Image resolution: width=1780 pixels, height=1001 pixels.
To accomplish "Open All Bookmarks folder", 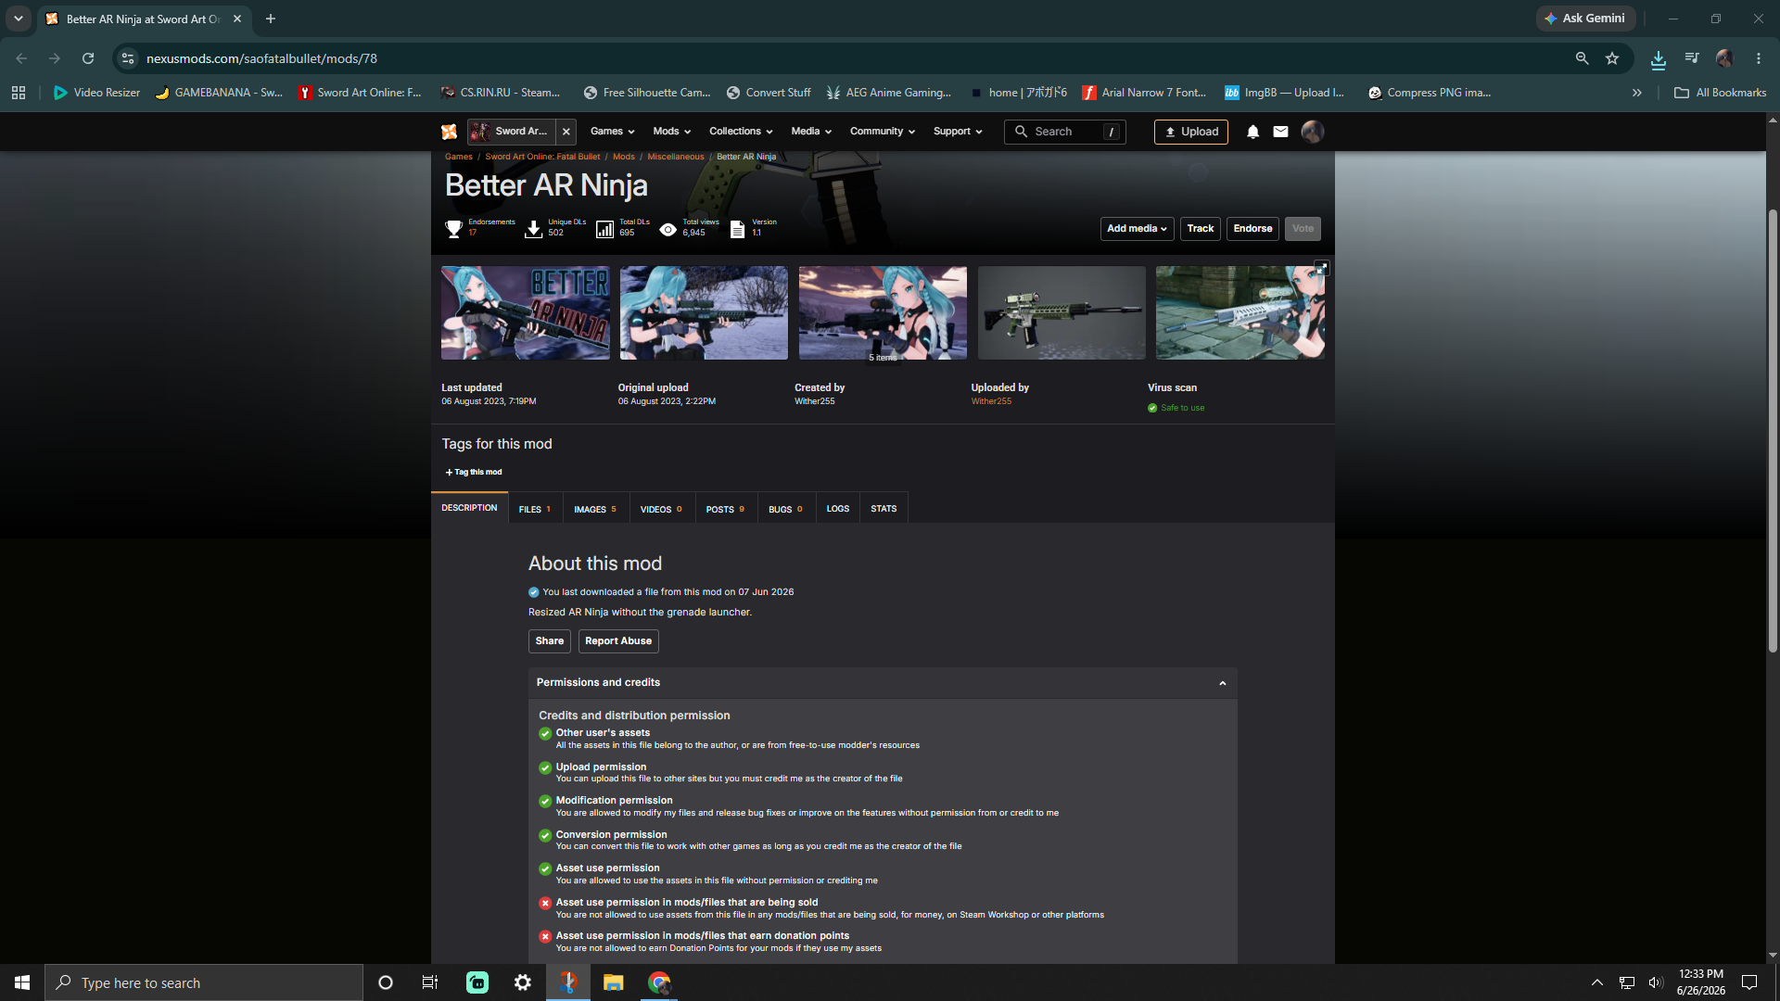I will [1720, 93].
